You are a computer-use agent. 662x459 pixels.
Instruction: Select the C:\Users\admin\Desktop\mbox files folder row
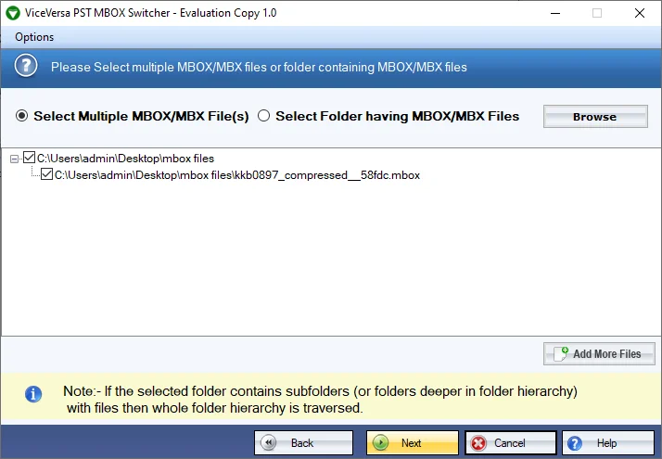[125, 159]
